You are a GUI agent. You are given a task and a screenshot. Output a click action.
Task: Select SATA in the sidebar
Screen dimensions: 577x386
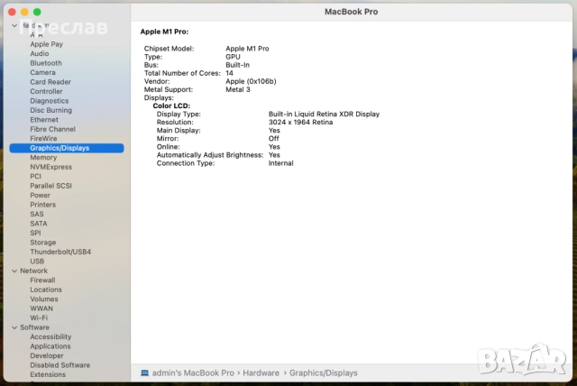pyautogui.click(x=39, y=224)
